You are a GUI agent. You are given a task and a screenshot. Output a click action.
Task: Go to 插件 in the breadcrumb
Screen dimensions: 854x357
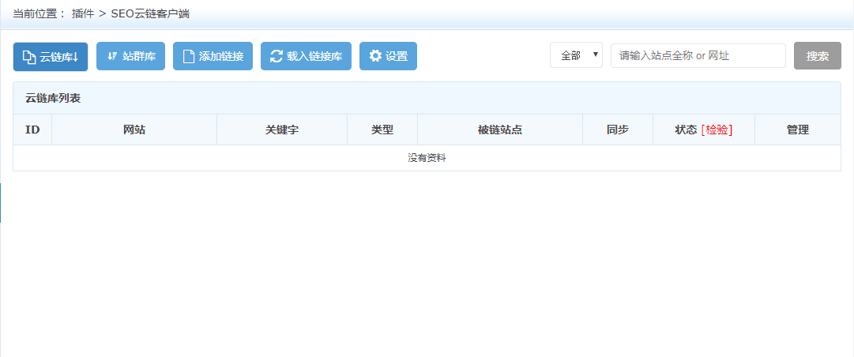83,13
